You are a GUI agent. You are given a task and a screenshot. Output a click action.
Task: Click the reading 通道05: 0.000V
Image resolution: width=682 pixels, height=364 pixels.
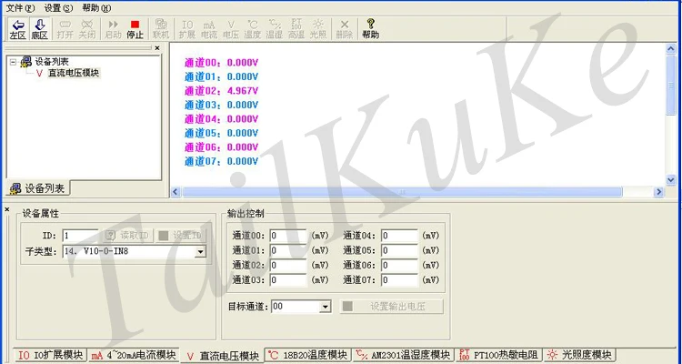(x=221, y=133)
